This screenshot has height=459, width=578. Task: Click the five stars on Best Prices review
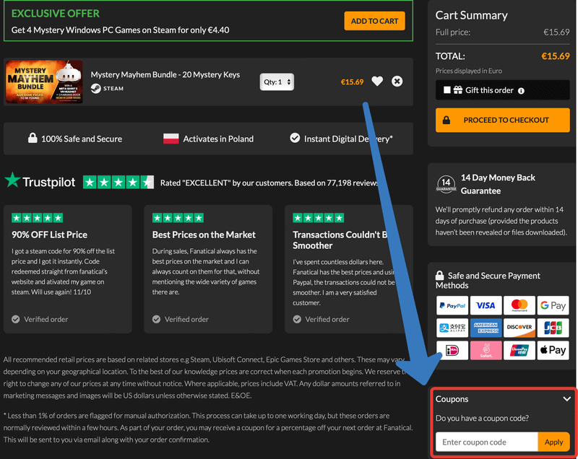point(178,218)
